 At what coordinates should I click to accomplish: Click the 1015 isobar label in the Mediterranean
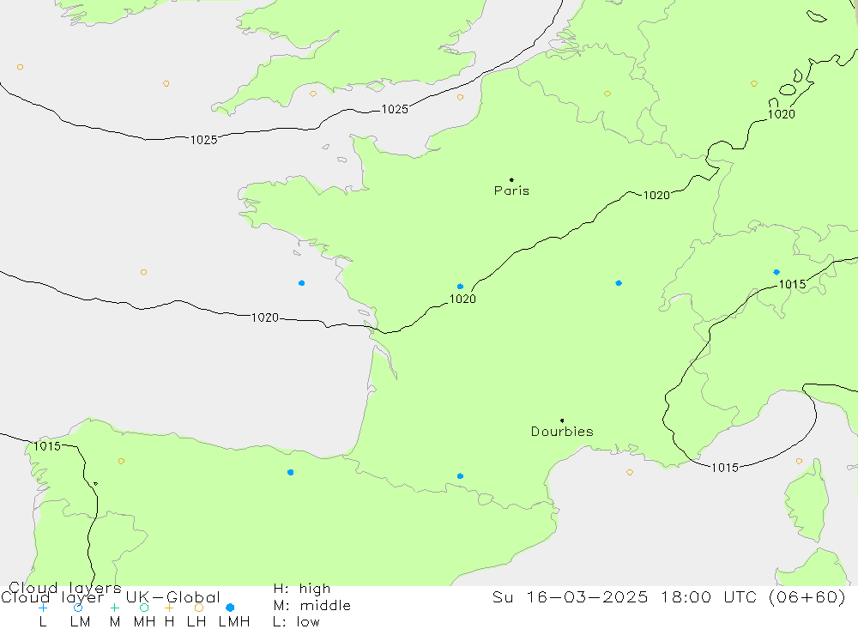pyautogui.click(x=725, y=468)
